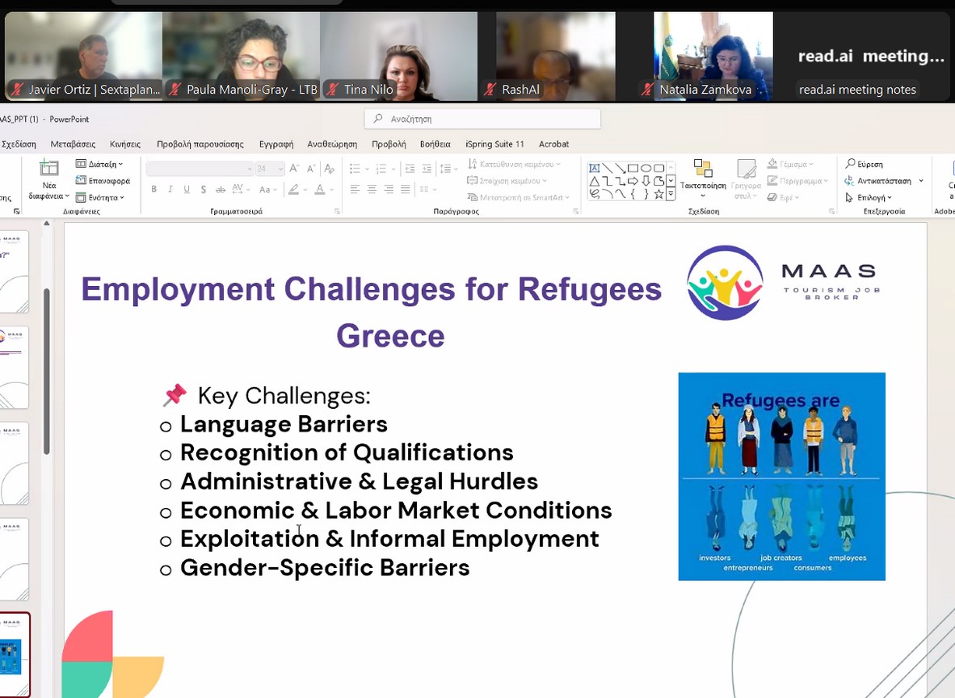Select the text box shape tool
This screenshot has width=955, height=698.
coord(595,168)
